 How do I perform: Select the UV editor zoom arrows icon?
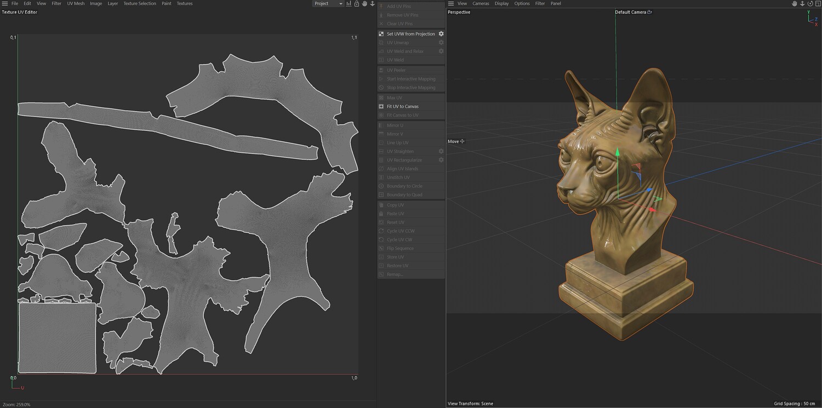[x=373, y=3]
